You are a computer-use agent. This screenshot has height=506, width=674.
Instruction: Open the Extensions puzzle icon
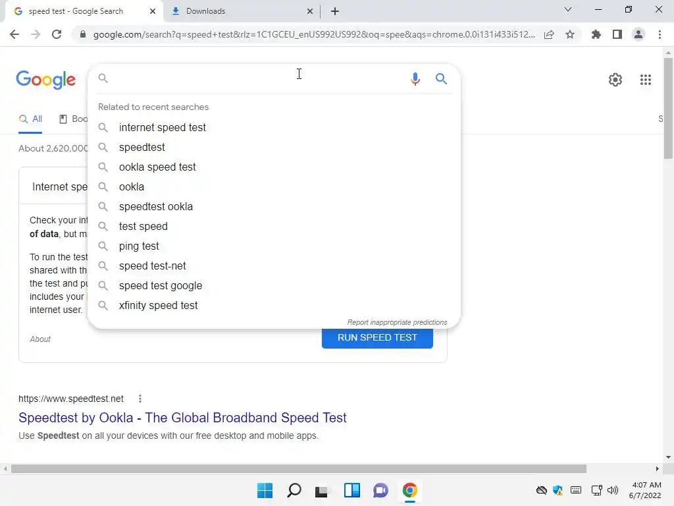pos(596,34)
